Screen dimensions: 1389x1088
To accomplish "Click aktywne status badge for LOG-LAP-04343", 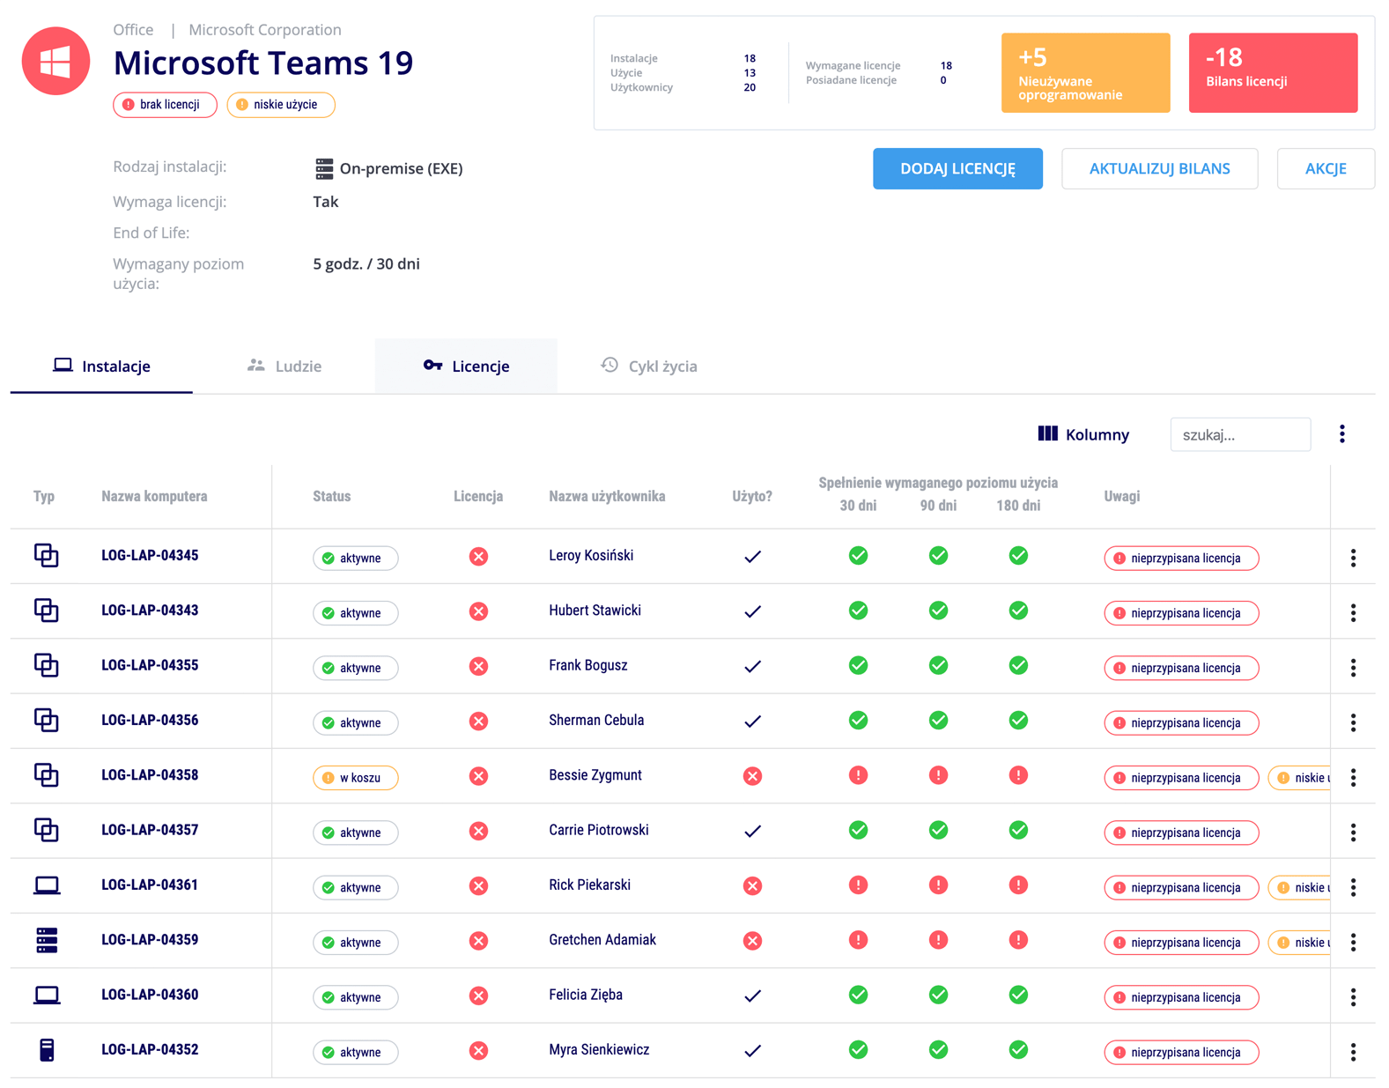I will pos(355,613).
